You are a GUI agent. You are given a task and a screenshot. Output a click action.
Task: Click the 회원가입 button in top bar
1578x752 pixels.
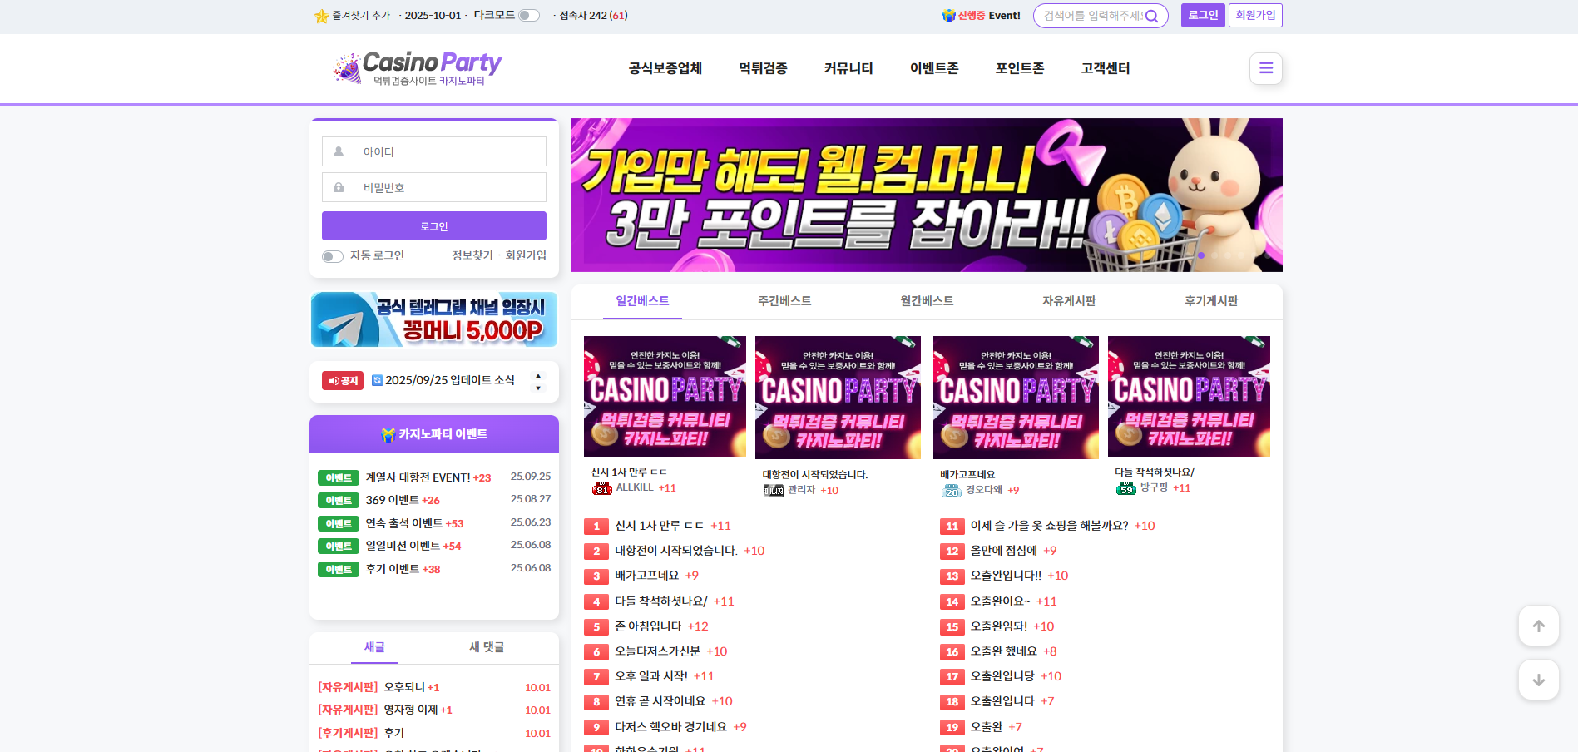point(1254,16)
